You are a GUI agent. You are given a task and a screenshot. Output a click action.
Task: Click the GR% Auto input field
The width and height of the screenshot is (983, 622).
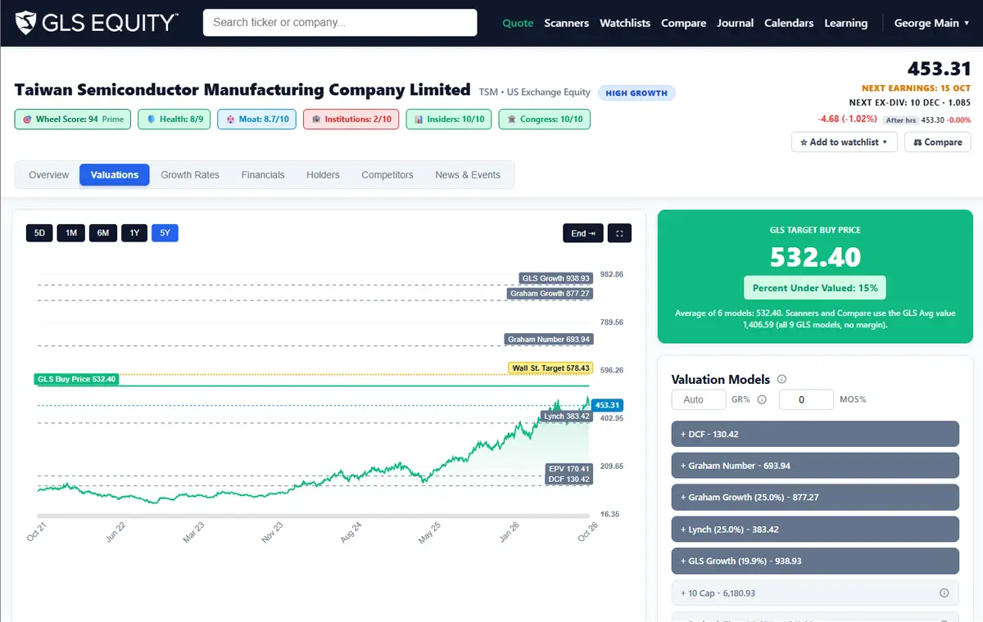[699, 399]
